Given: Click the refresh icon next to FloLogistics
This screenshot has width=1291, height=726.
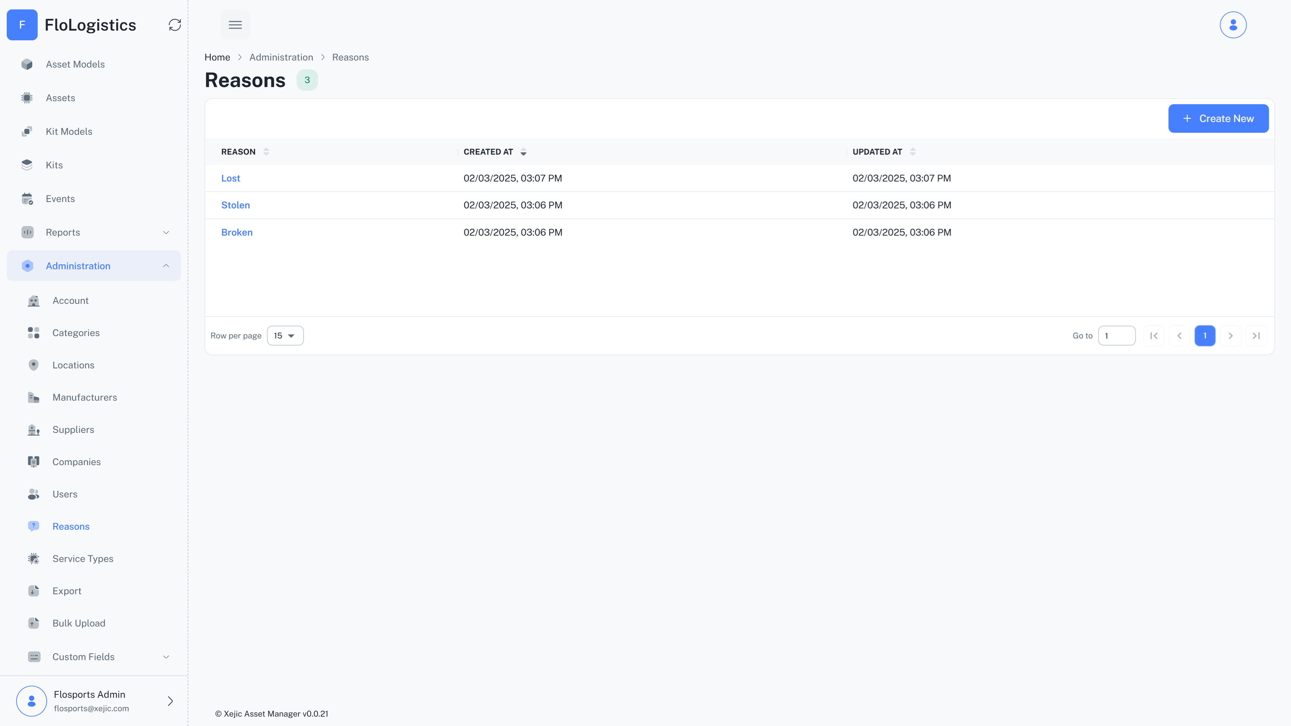Looking at the screenshot, I should pos(174,25).
